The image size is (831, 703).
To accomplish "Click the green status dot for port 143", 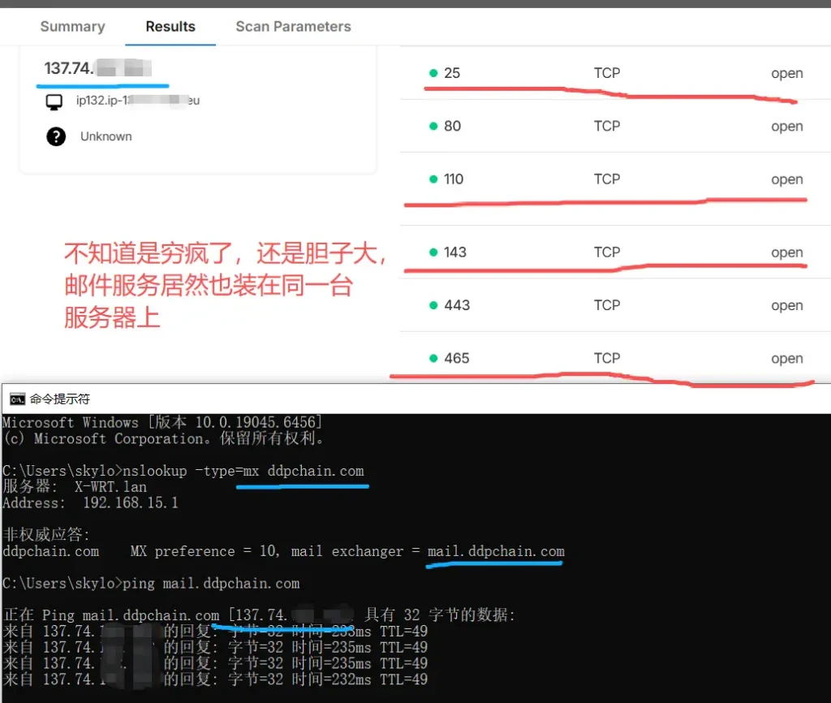I will click(433, 252).
